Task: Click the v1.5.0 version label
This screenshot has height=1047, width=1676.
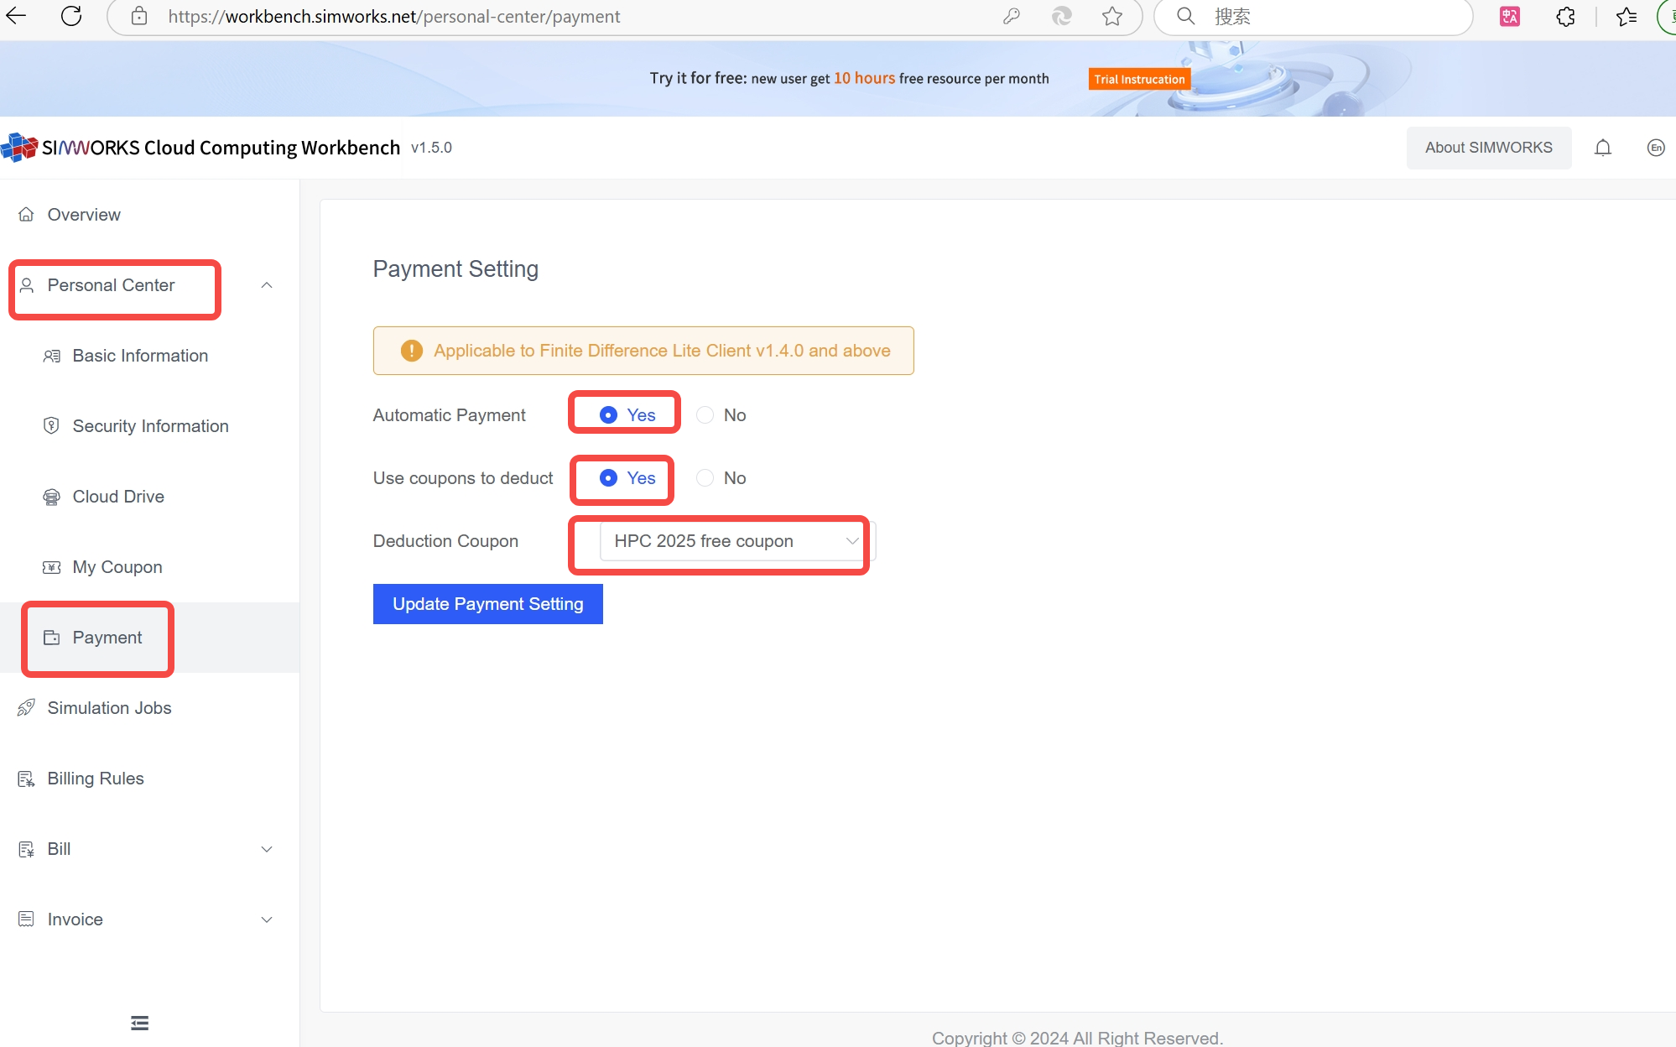Action: click(431, 148)
